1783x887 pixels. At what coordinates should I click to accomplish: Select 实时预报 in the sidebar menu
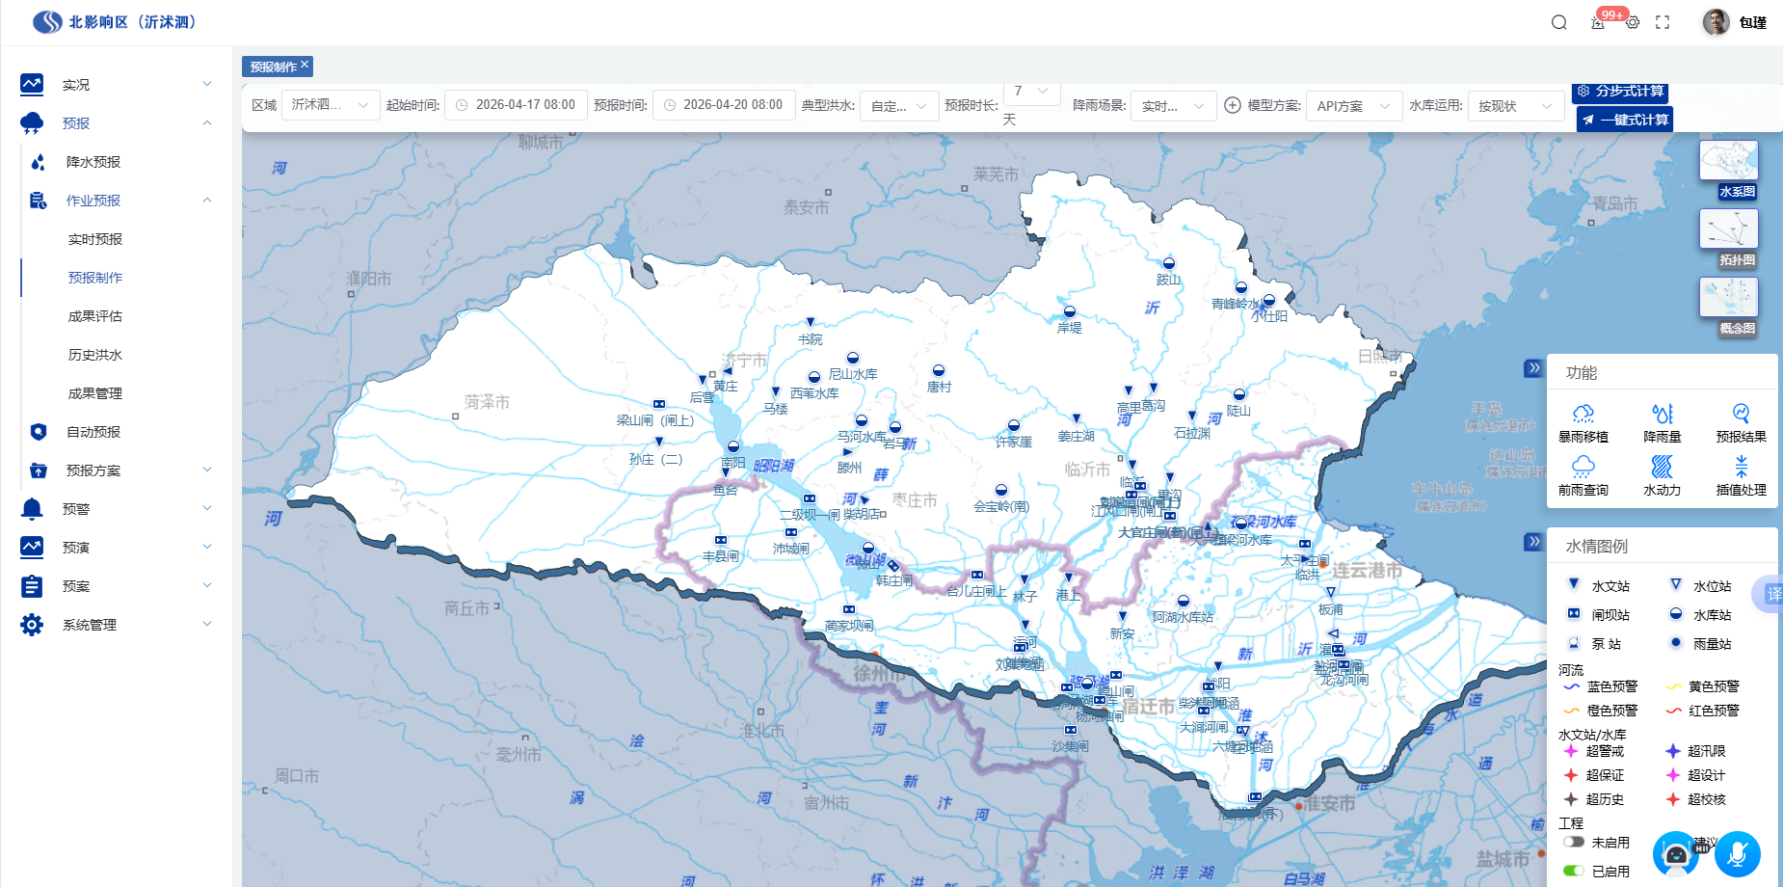(x=95, y=239)
